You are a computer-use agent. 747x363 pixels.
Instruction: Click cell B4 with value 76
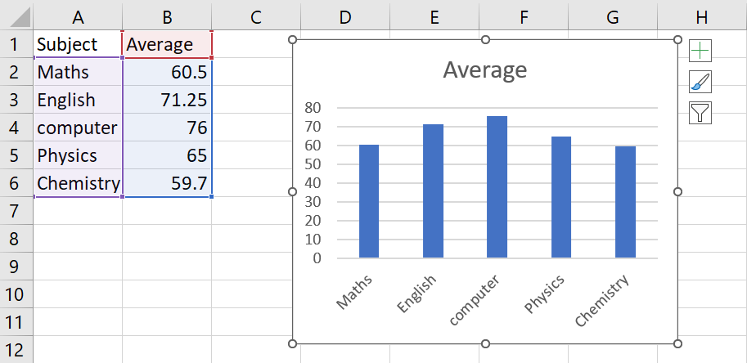(167, 128)
